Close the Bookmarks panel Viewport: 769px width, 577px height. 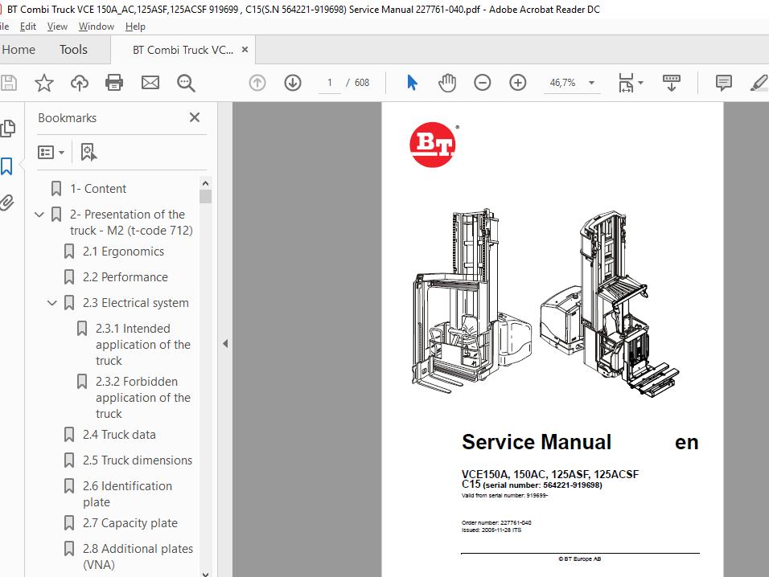195,117
